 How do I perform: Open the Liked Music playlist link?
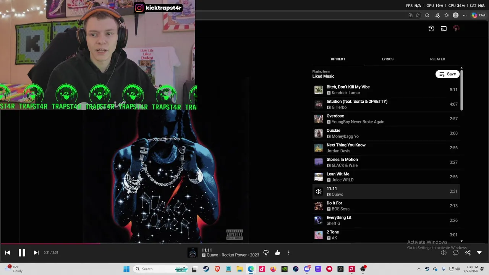[x=323, y=76]
